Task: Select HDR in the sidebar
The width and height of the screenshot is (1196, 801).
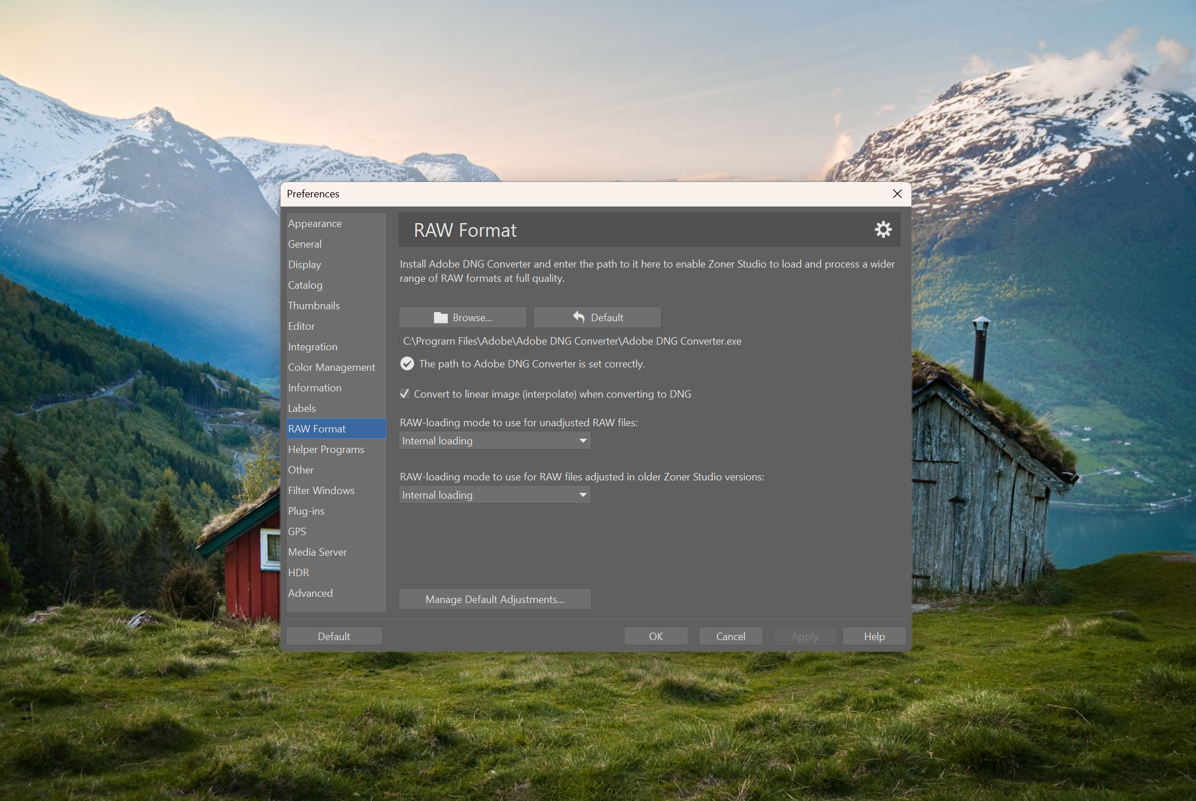Action: tap(336, 573)
